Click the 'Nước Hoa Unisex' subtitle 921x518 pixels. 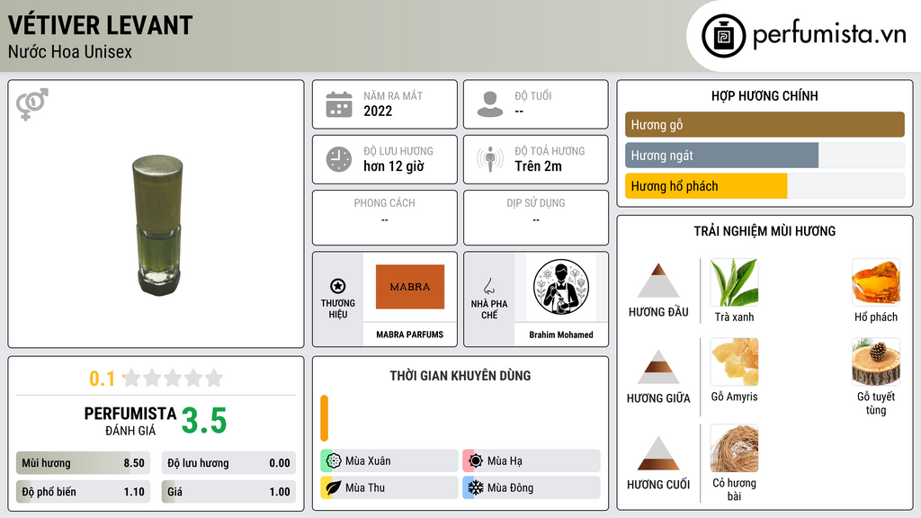point(70,51)
